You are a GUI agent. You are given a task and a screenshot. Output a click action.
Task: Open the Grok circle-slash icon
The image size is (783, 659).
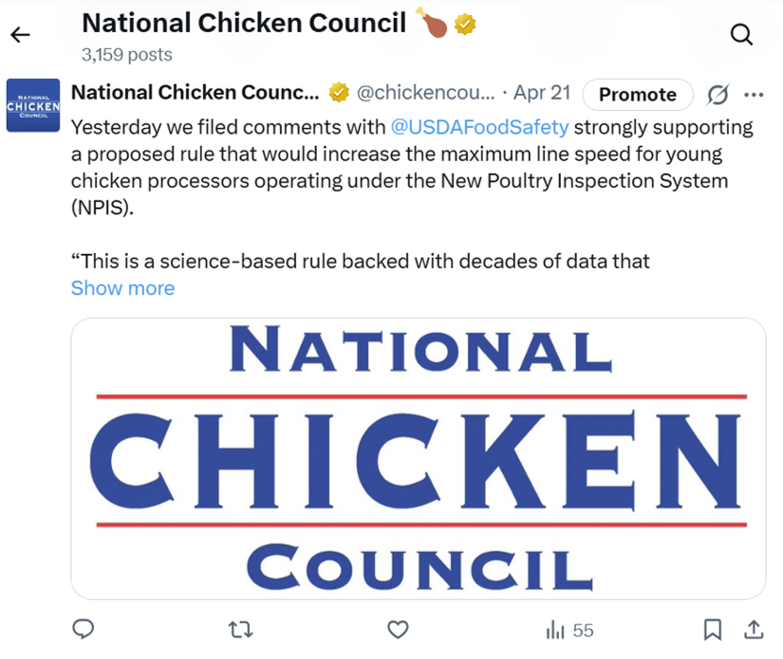tap(718, 94)
